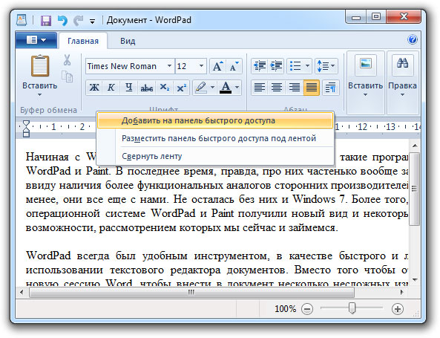Toggle strikethrough abc formatting
This screenshot has height=338, width=440.
(x=146, y=88)
